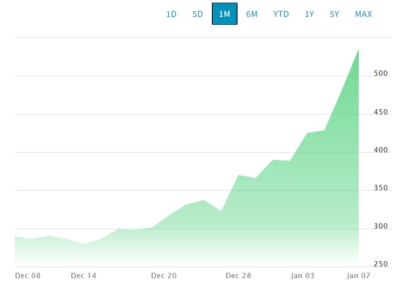Click the 400 price axis label
408x289 pixels.
click(381, 150)
